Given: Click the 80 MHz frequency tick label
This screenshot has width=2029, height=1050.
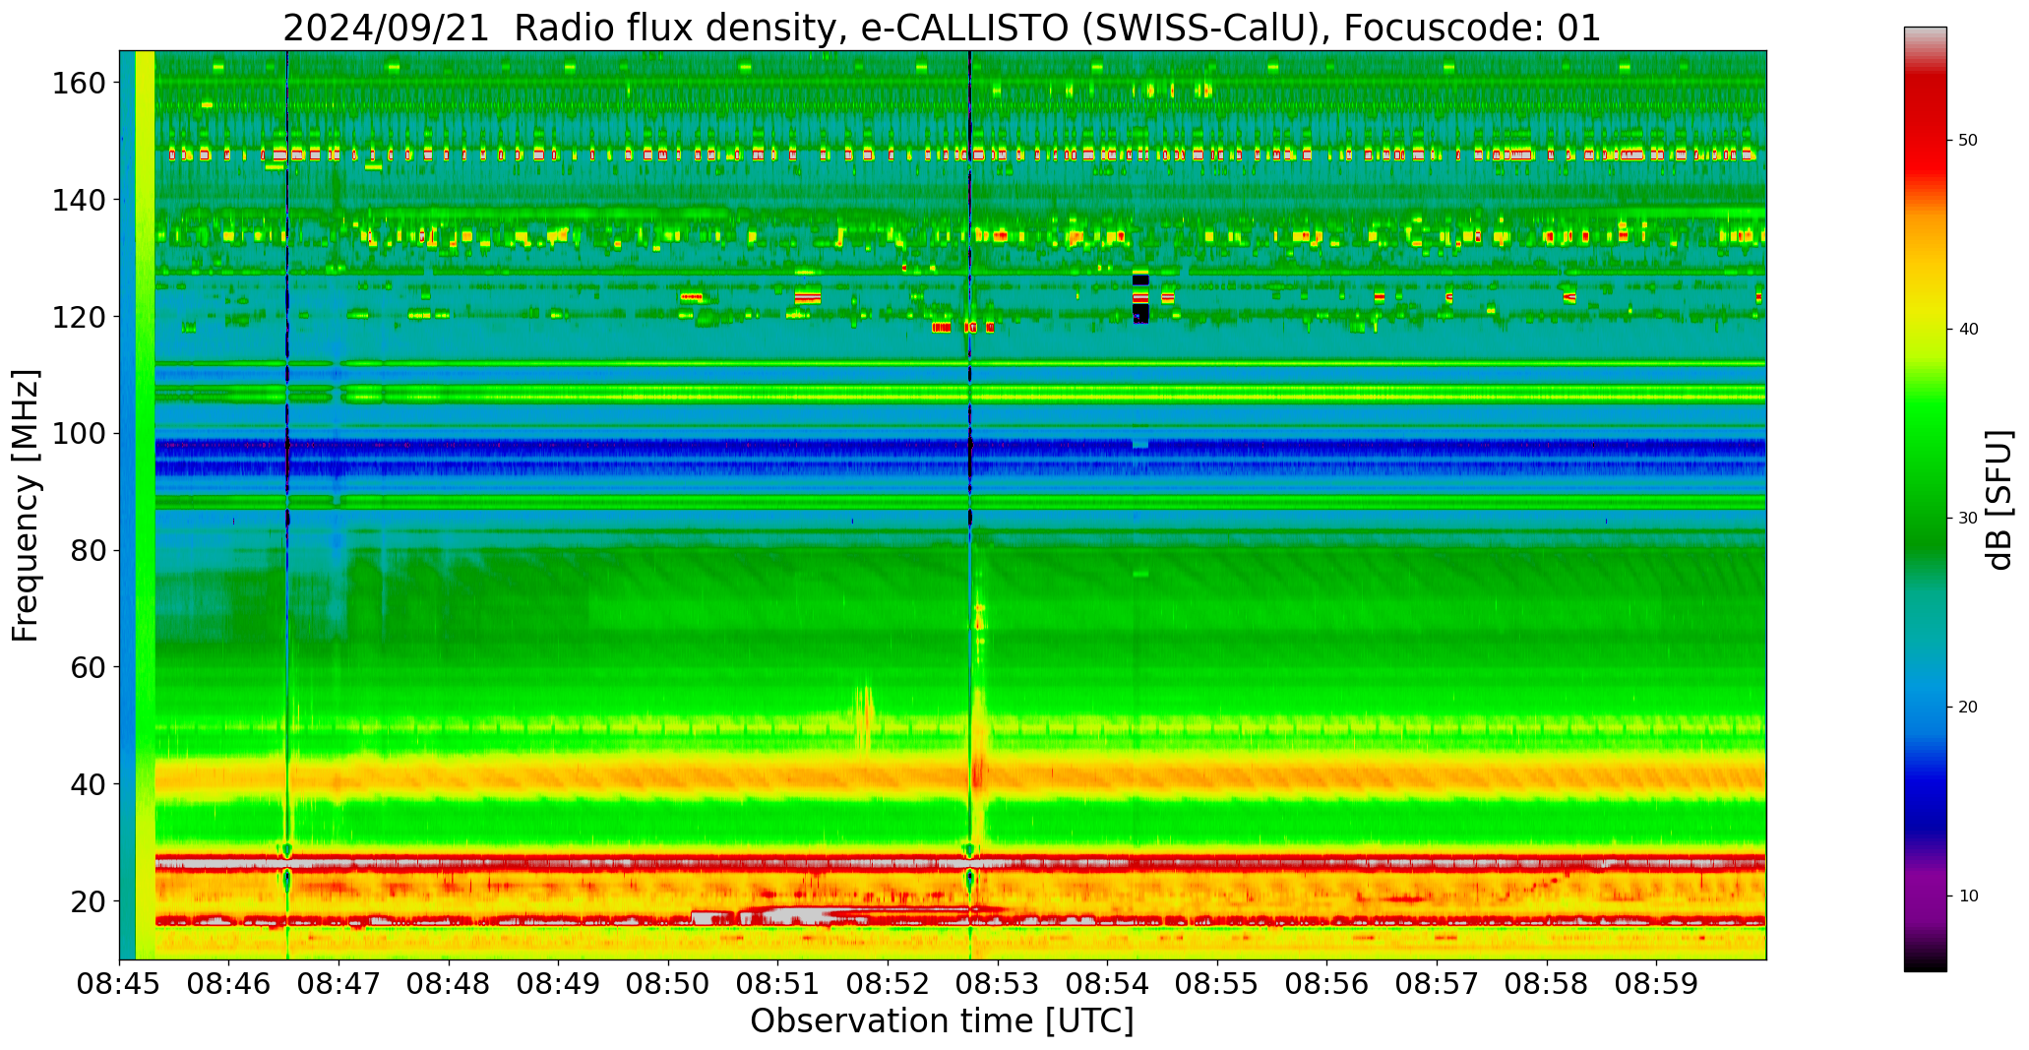Looking at the screenshot, I should point(88,550).
